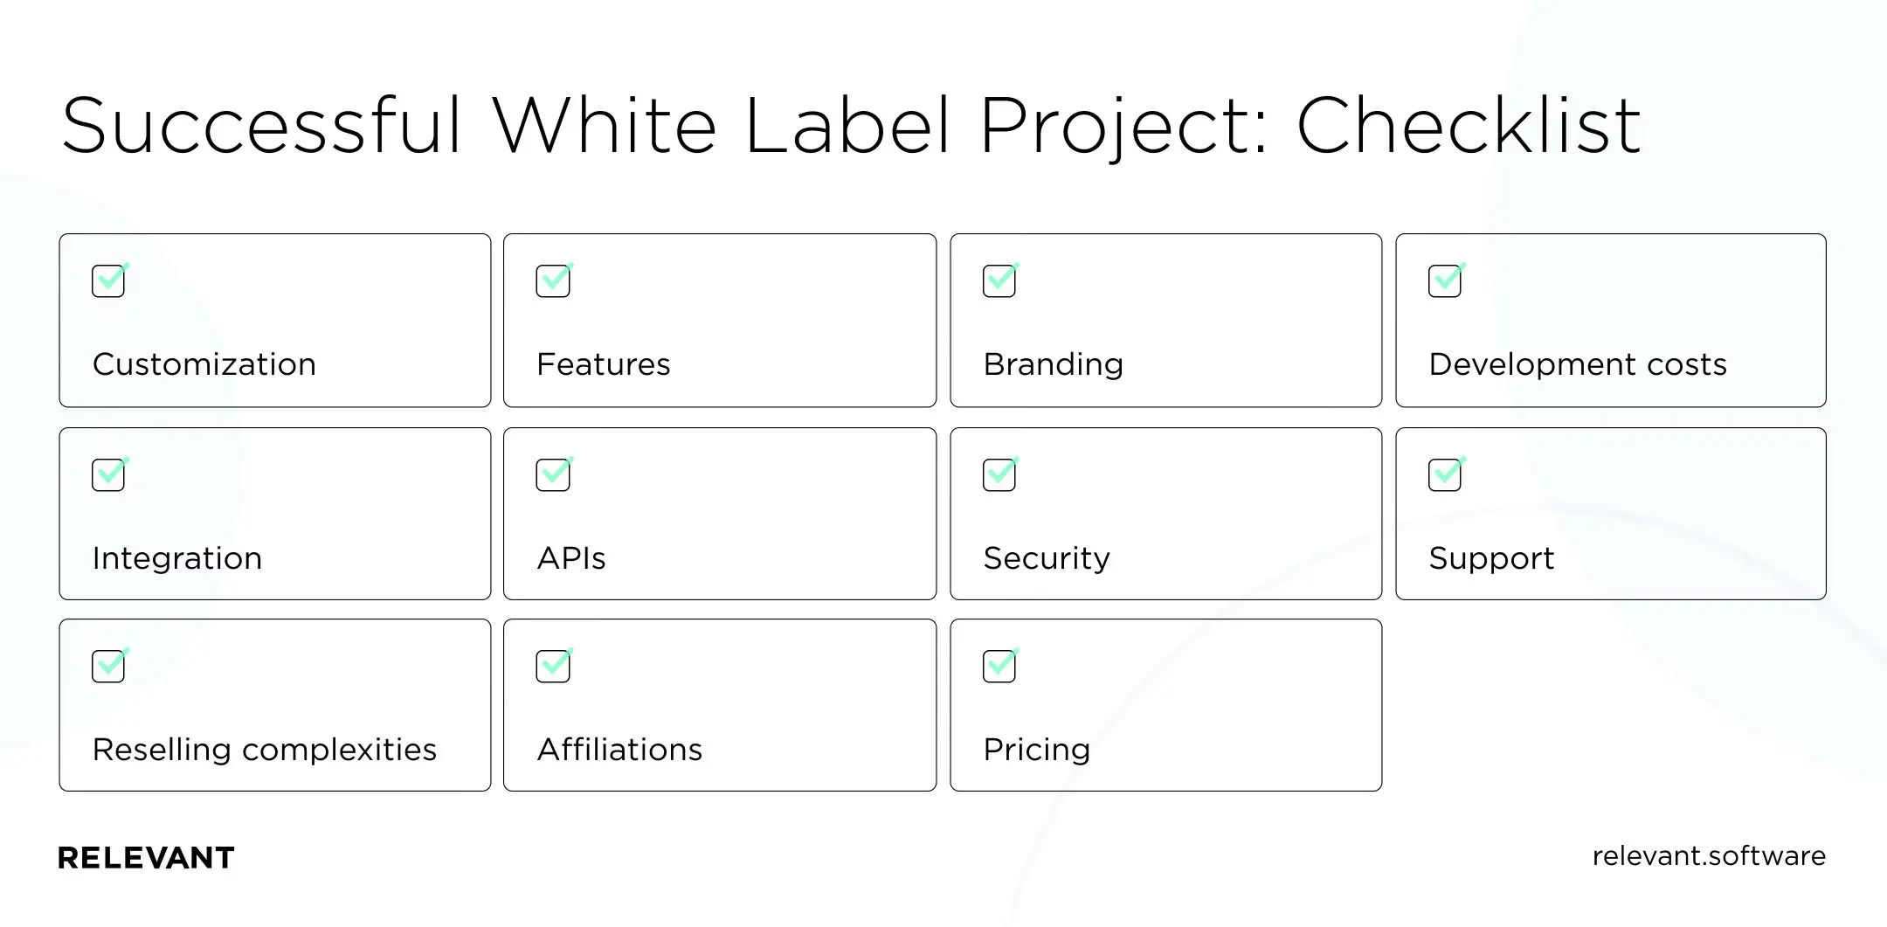Toggle the Integration checkbox
Screen dimensions: 1887x927
coord(108,475)
